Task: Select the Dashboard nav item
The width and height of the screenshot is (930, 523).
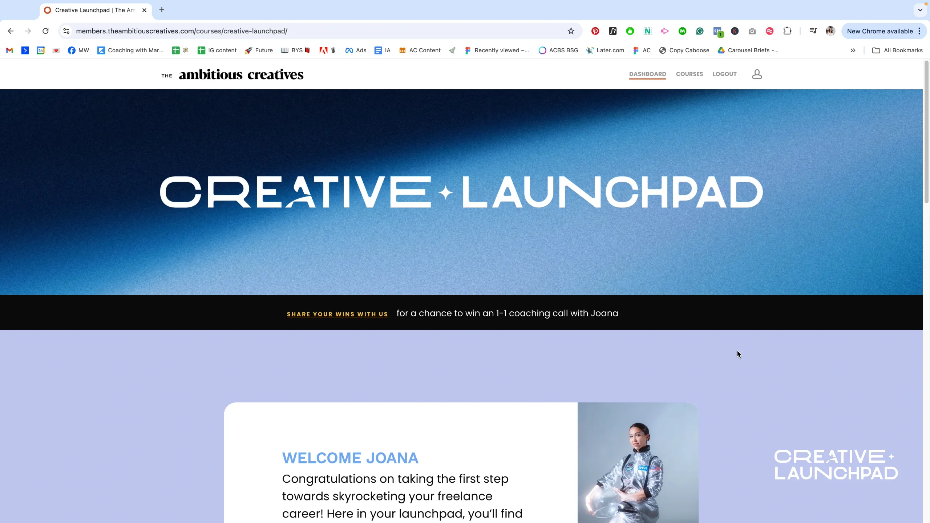Action: pyautogui.click(x=647, y=74)
